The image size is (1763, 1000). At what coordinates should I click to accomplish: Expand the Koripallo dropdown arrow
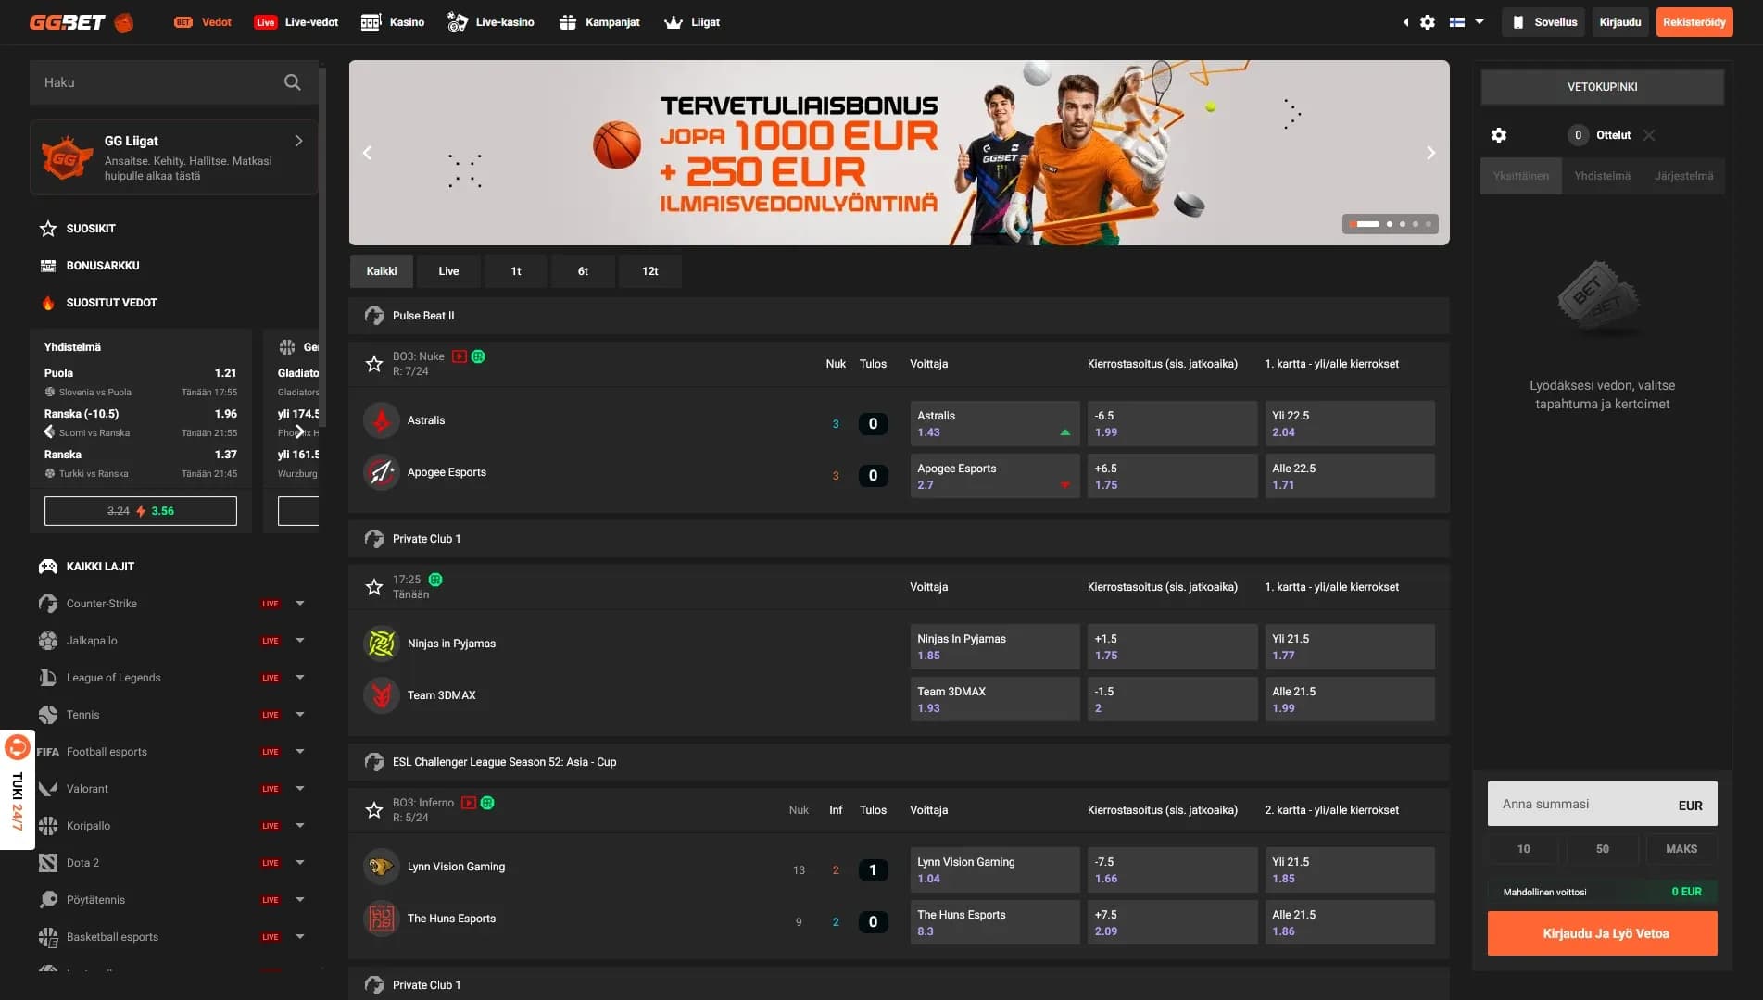click(300, 826)
